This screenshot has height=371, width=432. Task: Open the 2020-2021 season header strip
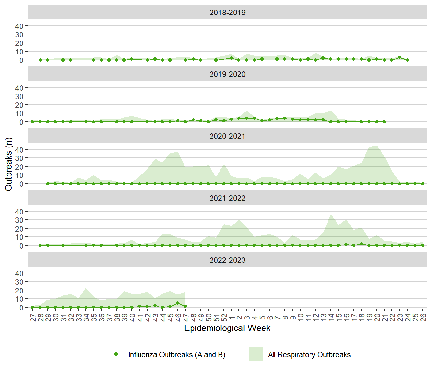[227, 136]
